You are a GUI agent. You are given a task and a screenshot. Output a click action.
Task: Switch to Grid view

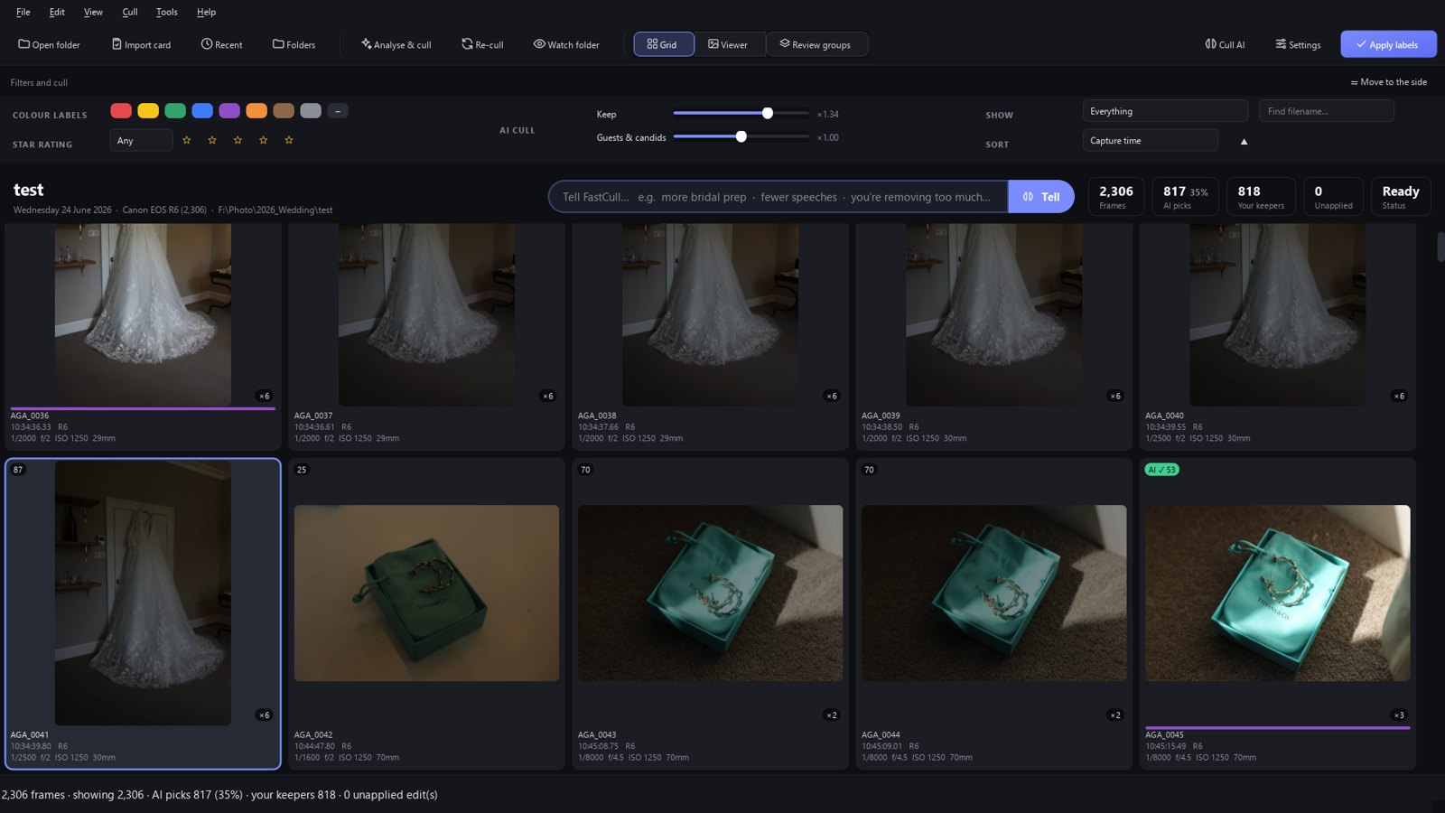pyautogui.click(x=664, y=44)
